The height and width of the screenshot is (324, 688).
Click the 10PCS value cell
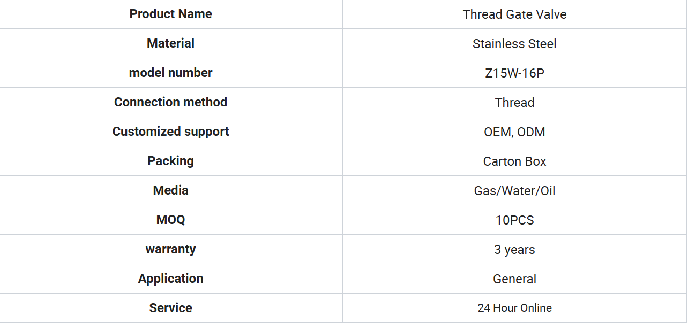(x=515, y=220)
